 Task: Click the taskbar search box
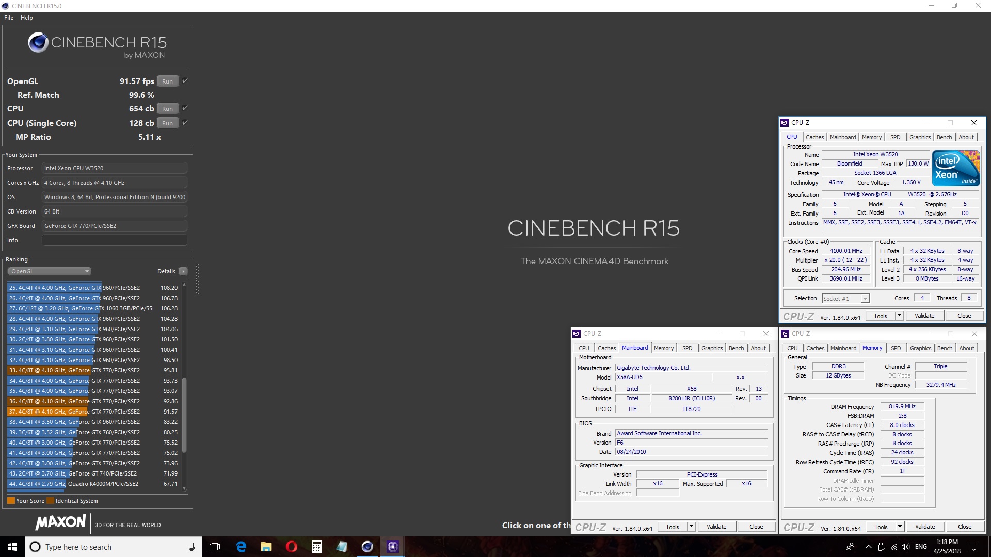click(x=113, y=547)
